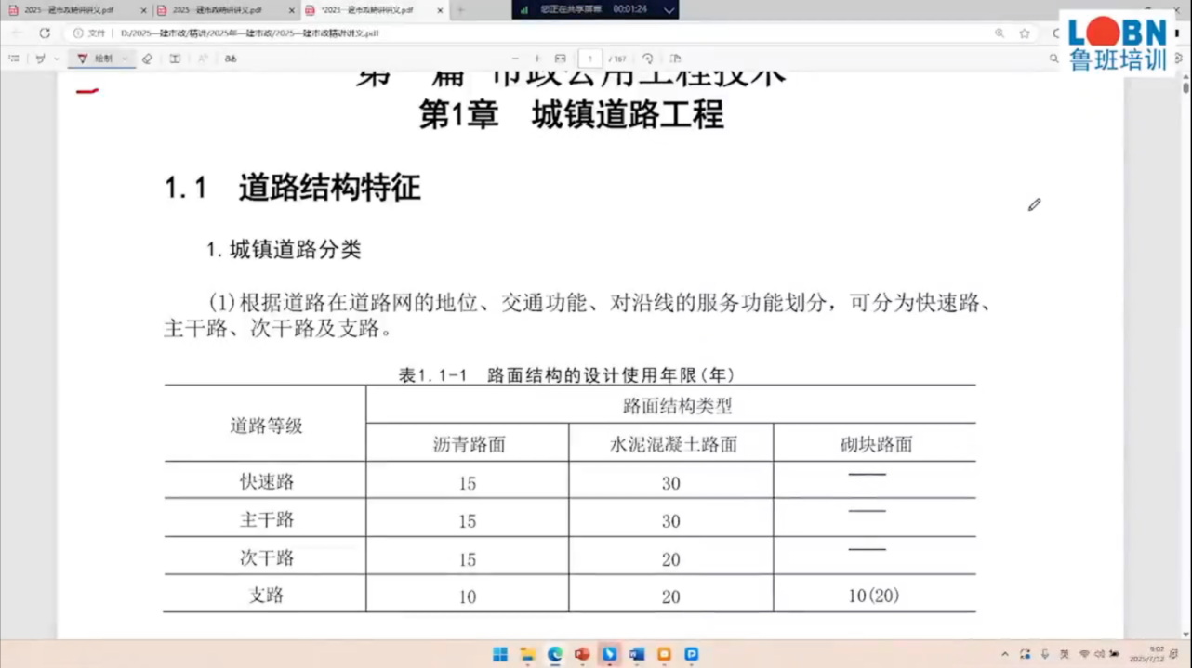Click the address bar file path

(249, 33)
